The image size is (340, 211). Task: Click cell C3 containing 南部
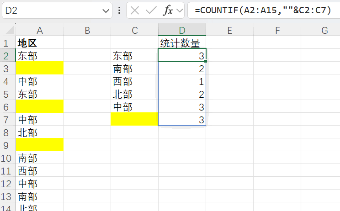click(x=135, y=69)
